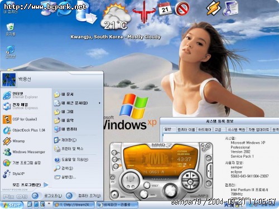Image resolution: width=279 pixels, height=209 pixels.
Task: Click the Treble knob in MMD3 player
Action: point(147,185)
